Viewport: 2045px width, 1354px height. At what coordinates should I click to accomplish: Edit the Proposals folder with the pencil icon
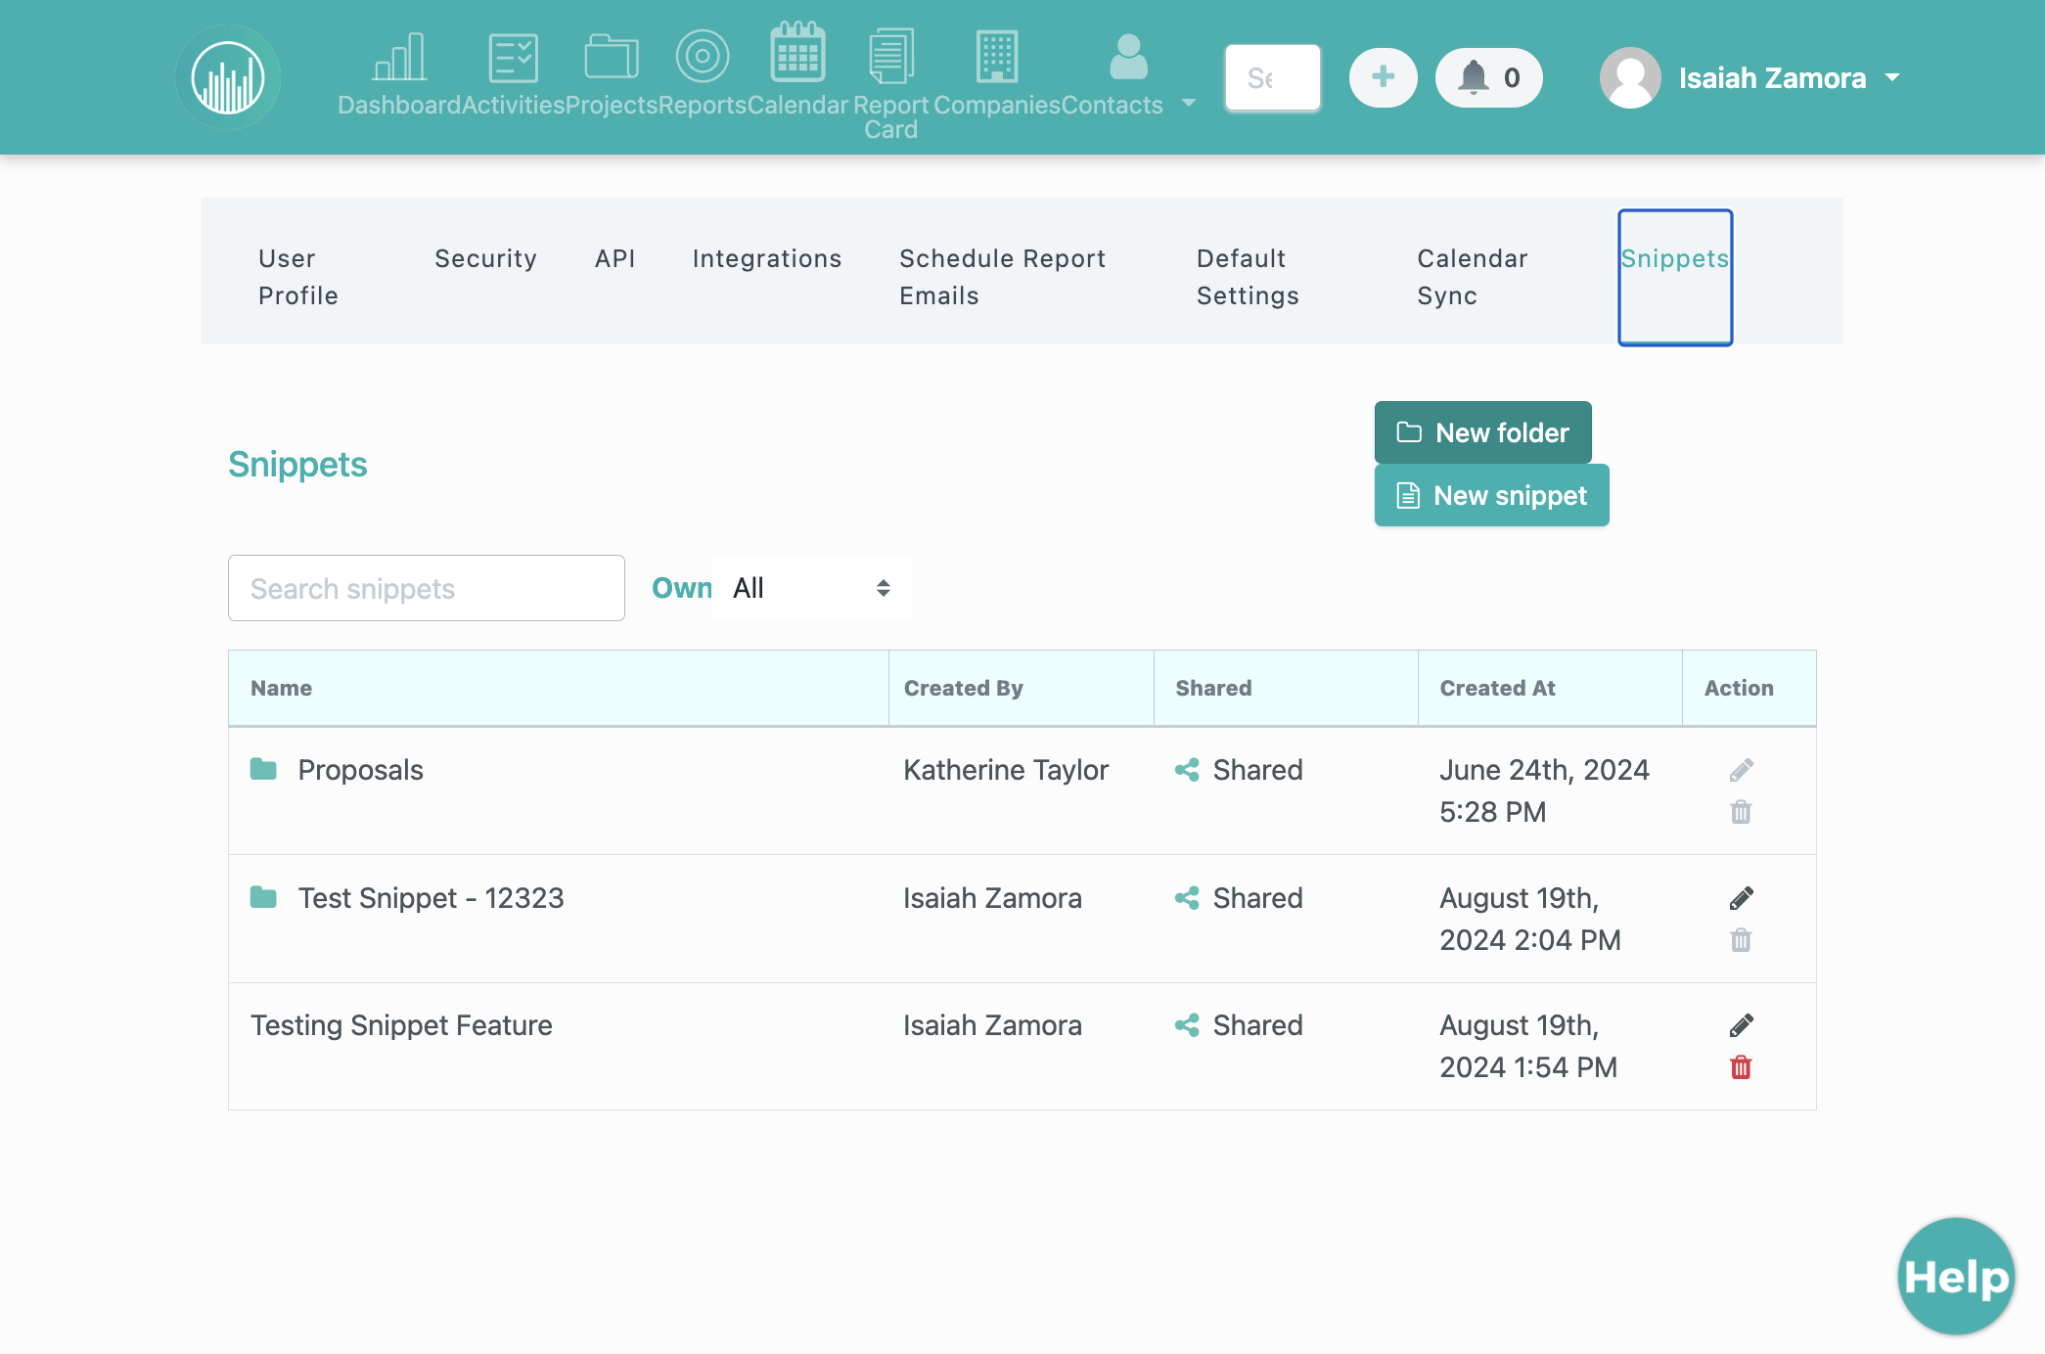[x=1741, y=770]
